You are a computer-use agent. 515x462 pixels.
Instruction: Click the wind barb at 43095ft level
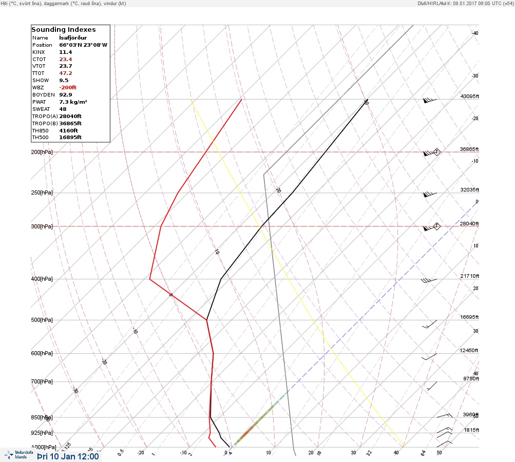tap(430, 100)
